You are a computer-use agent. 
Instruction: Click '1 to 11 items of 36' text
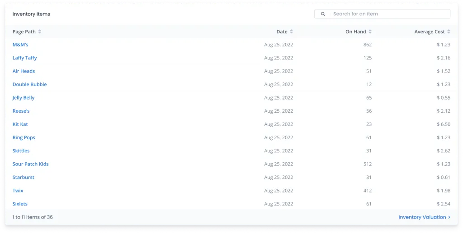(x=33, y=217)
